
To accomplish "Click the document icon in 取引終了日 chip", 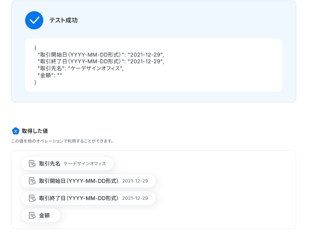I will [x=32, y=198].
